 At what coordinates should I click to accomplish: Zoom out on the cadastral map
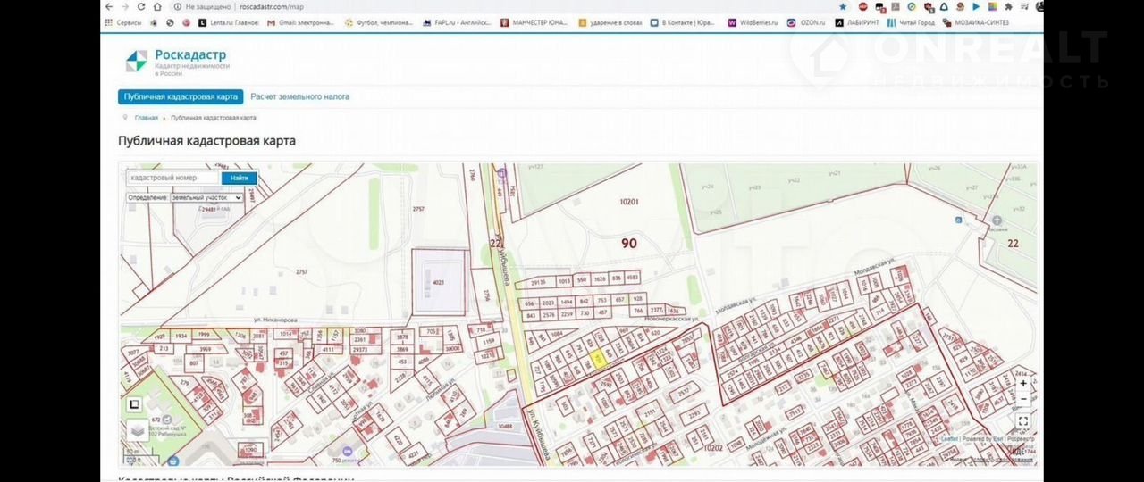tap(1023, 399)
